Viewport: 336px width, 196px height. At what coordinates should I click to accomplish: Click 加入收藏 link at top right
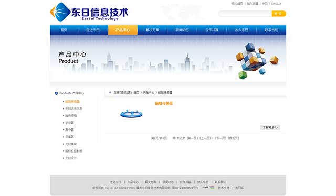point(253,4)
